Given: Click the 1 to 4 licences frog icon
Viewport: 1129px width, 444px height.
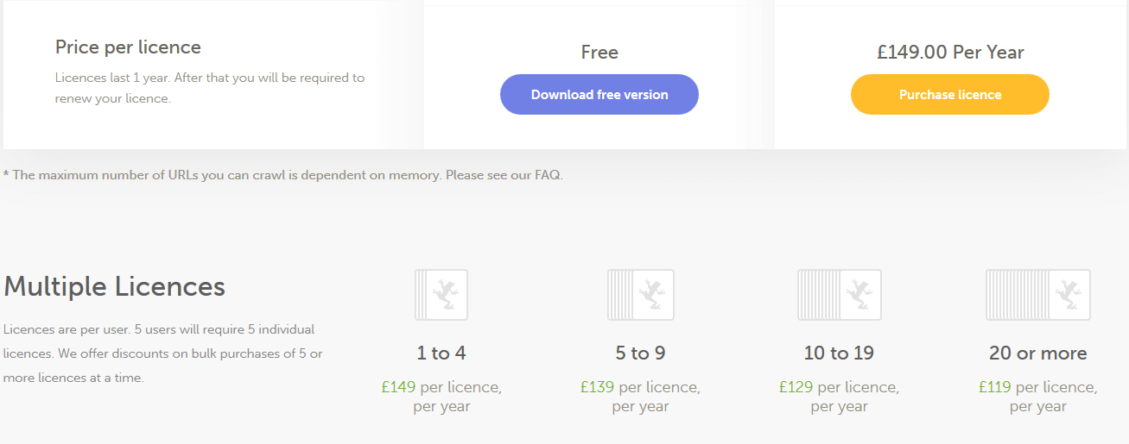Looking at the screenshot, I should tap(441, 295).
